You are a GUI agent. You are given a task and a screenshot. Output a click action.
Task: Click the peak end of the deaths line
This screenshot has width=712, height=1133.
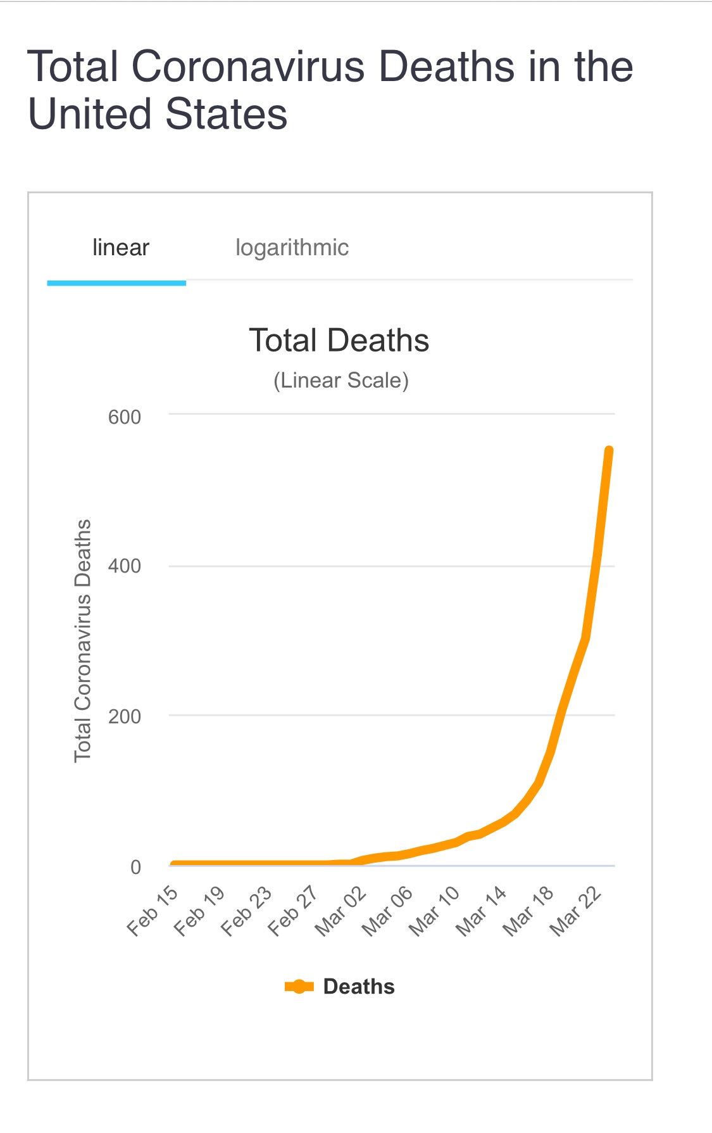pos(609,450)
